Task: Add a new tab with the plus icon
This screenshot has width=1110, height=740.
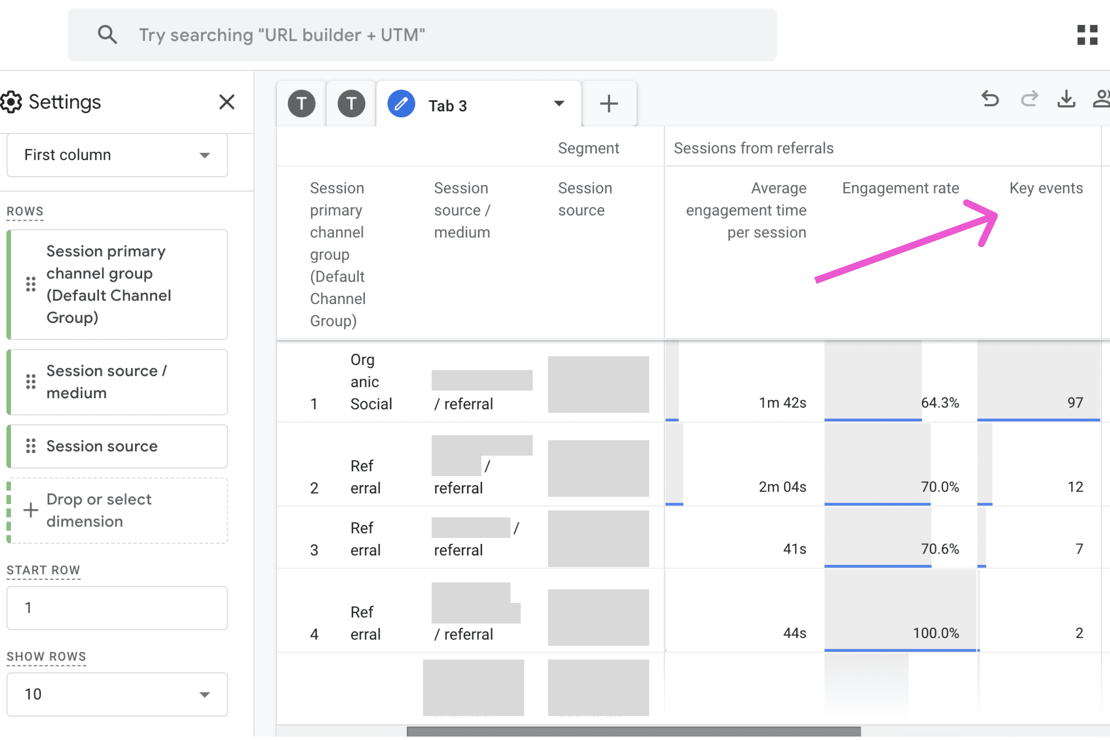Action: pos(609,103)
